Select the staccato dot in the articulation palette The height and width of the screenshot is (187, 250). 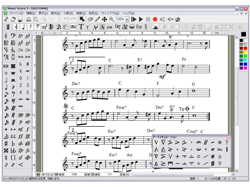(177, 149)
